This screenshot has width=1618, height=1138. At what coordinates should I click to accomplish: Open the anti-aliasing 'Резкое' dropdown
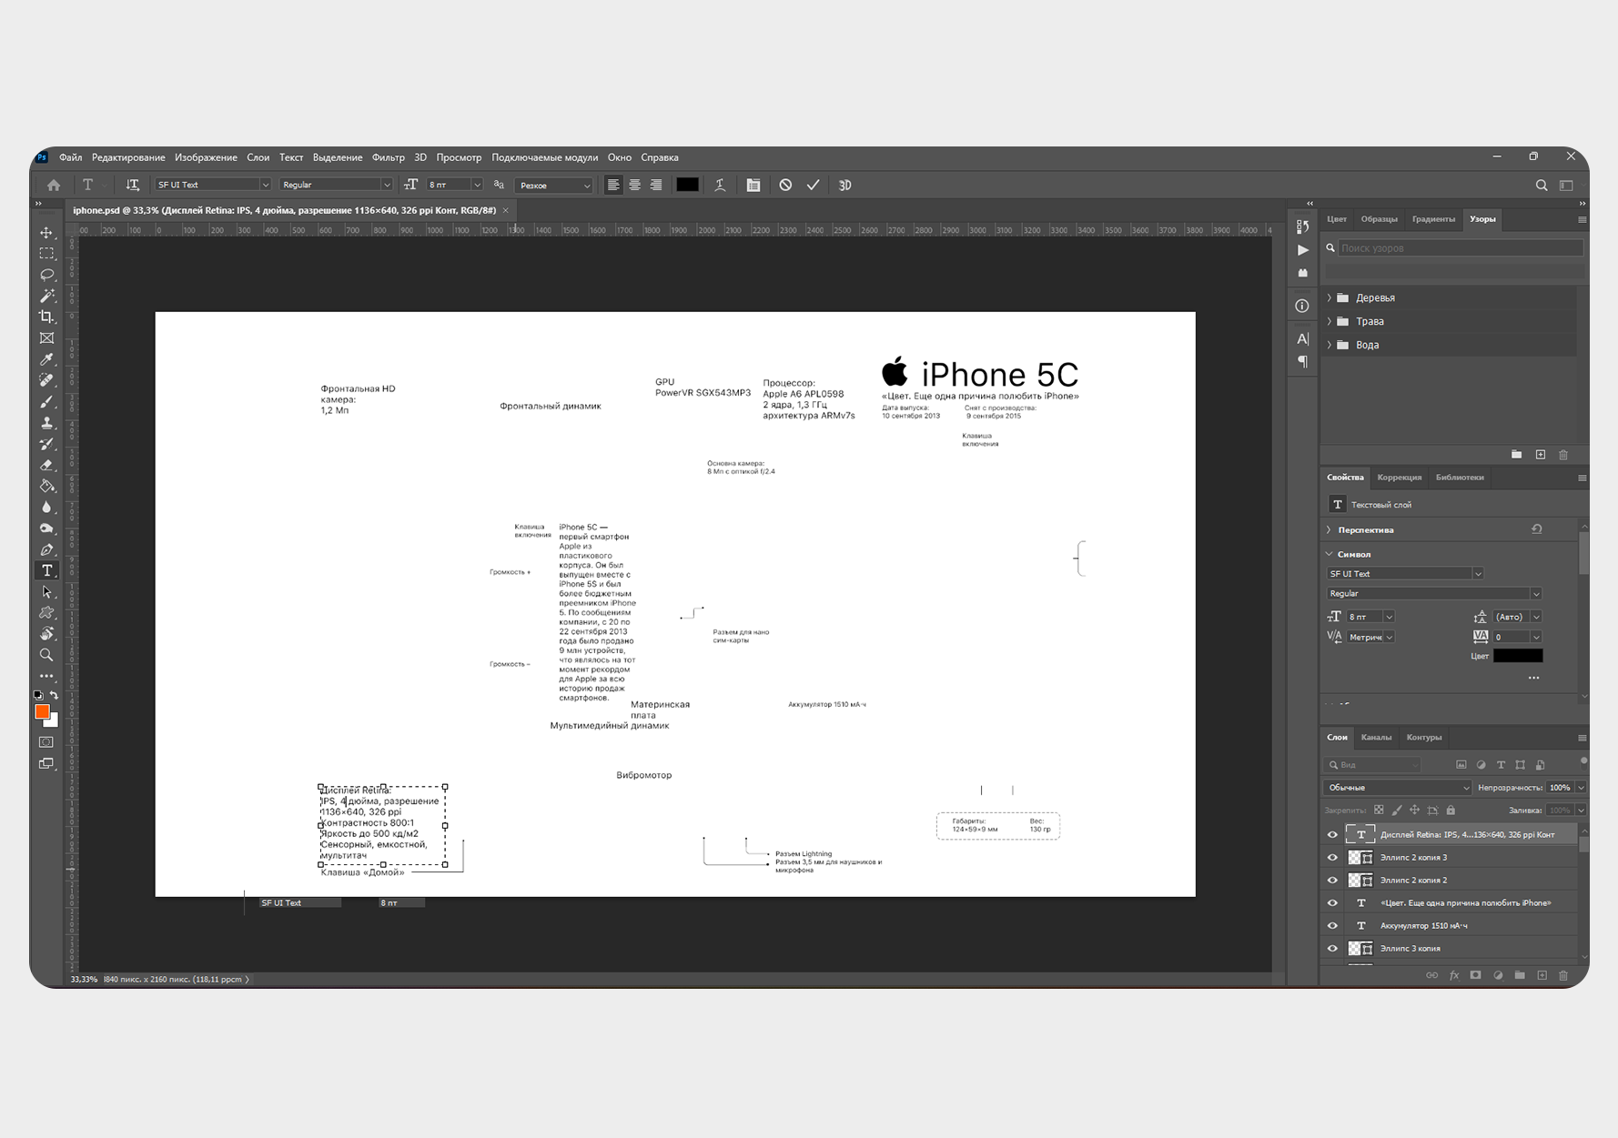553,186
